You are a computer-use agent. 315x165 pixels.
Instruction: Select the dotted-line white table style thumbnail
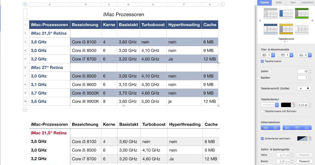[302, 29]
